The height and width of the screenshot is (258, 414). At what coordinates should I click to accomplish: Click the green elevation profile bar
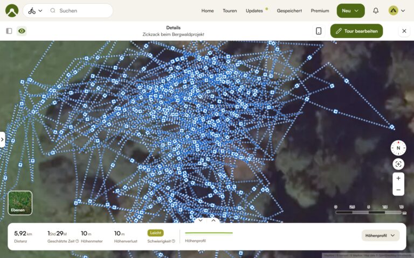209,233
